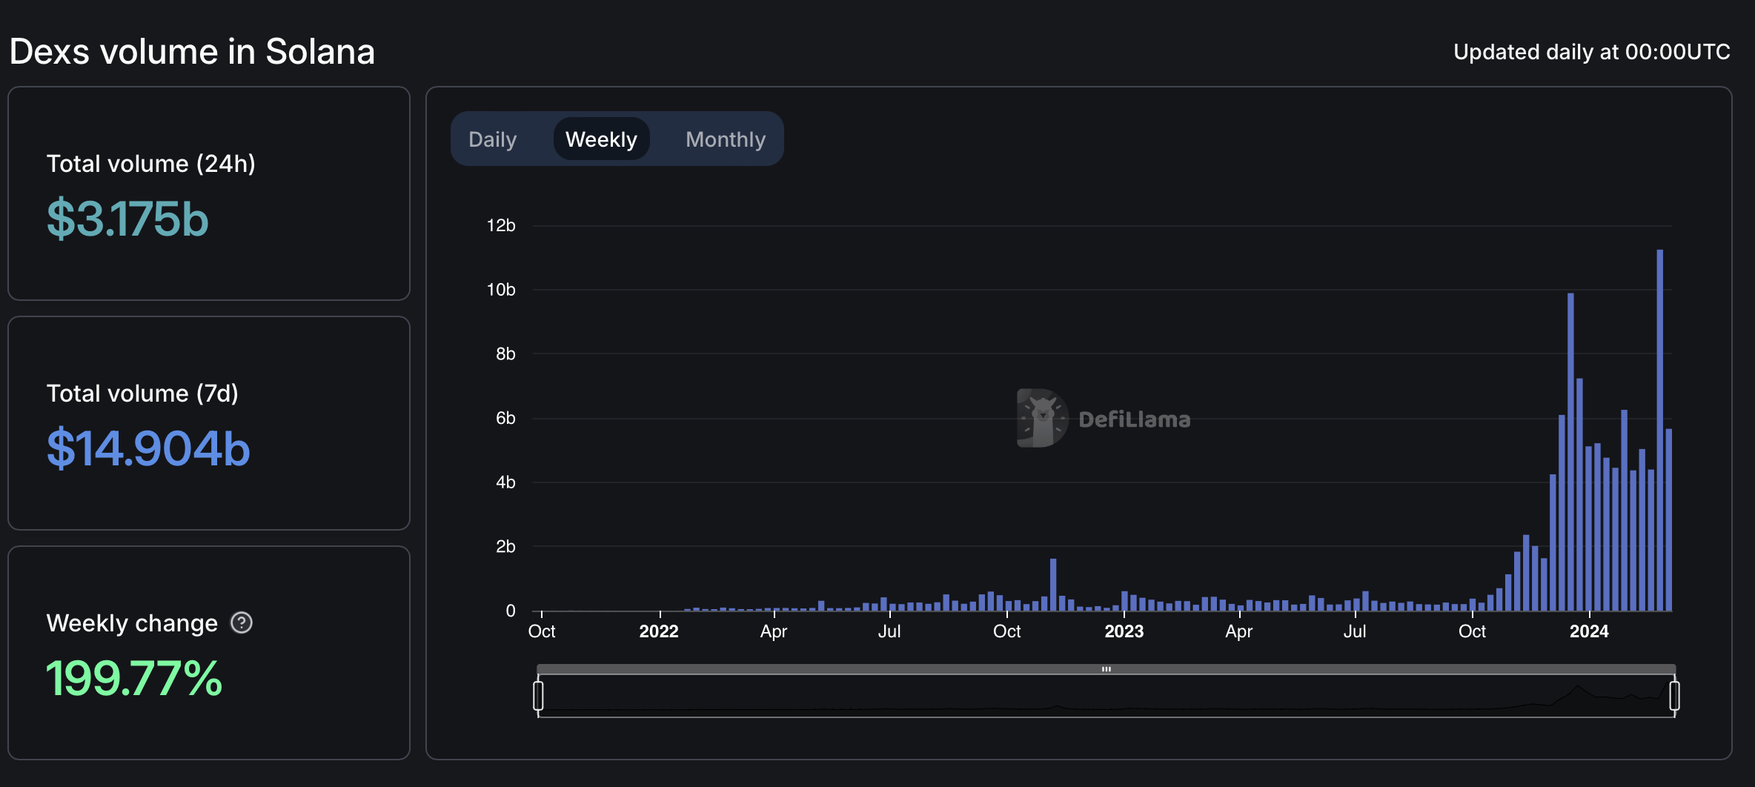Select the tallest bar above 11b
Screen dimensions: 1755x787
pos(1660,430)
